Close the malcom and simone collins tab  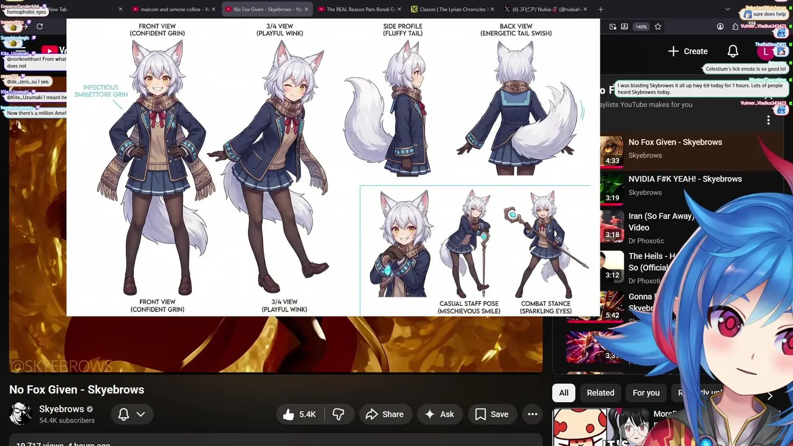coord(213,9)
